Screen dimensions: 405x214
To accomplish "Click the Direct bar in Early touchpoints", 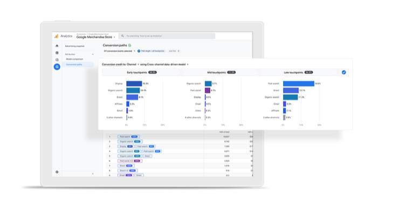I will pos(132,97).
